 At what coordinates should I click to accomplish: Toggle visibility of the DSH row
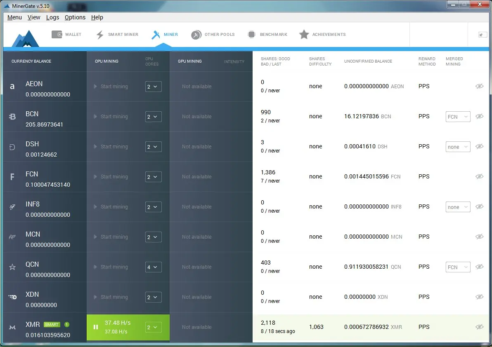(479, 146)
